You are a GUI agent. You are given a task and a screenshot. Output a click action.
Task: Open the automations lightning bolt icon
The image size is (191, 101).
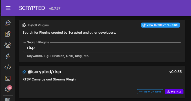pyautogui.click(x=8, y=56)
